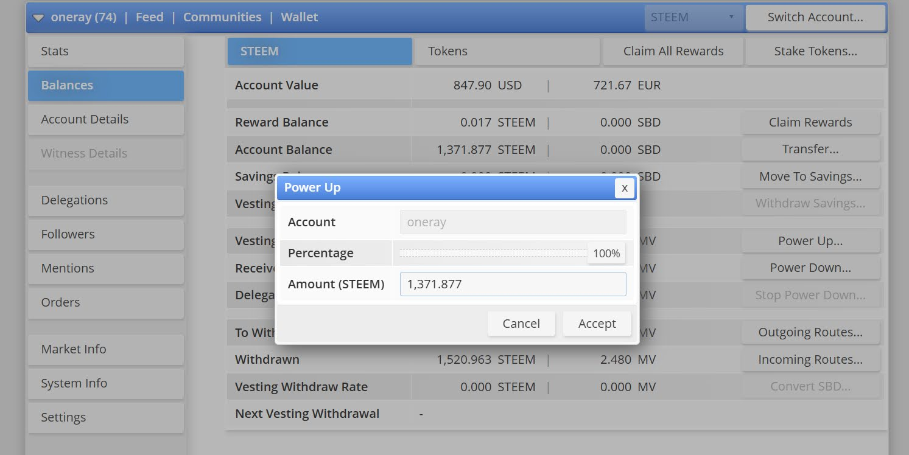Close the Power Up dialog
Viewport: 909px width, 455px height.
(624, 189)
